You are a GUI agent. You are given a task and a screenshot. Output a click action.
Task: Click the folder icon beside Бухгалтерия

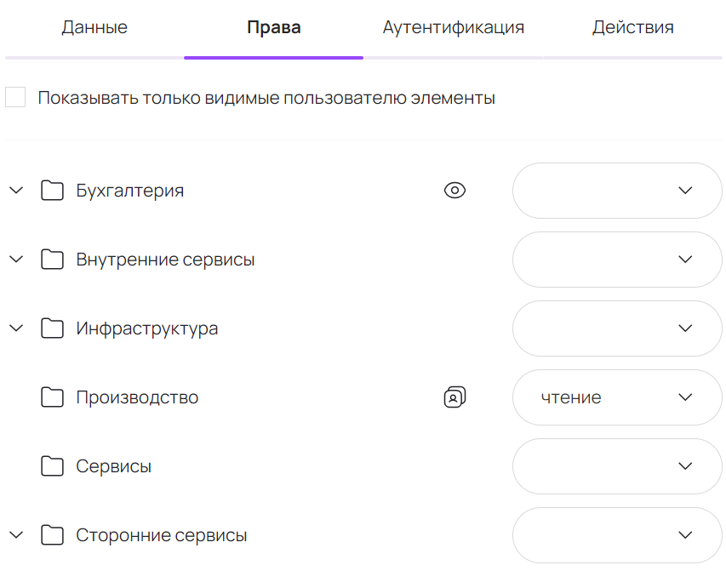point(52,190)
